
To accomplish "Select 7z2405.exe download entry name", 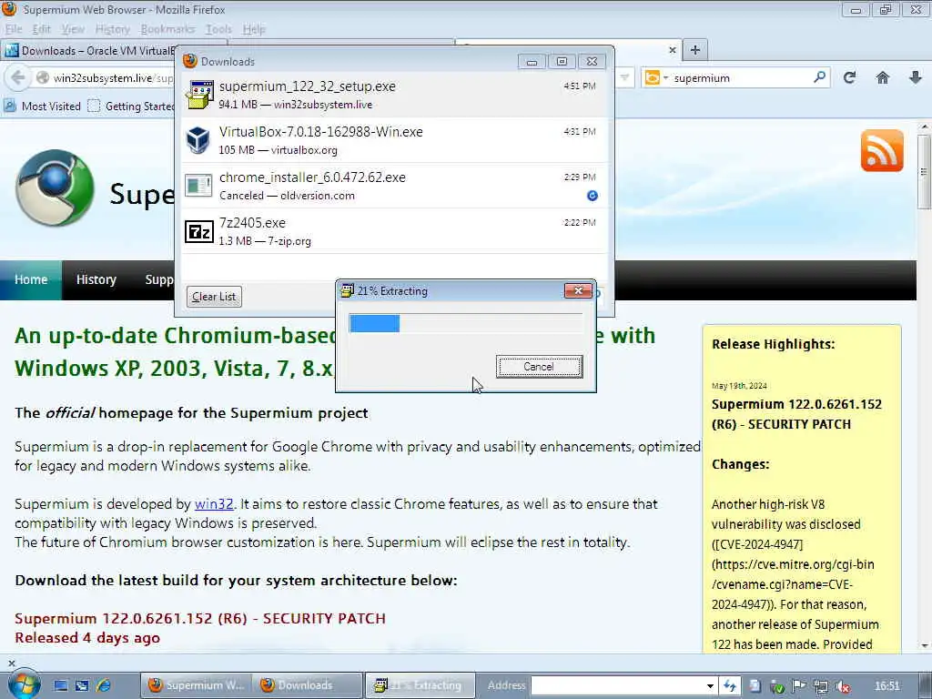I will pos(252,223).
